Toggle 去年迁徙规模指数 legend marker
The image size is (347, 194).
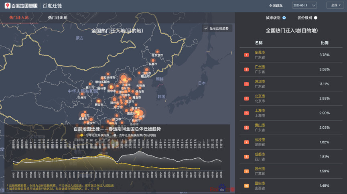coord(115,135)
